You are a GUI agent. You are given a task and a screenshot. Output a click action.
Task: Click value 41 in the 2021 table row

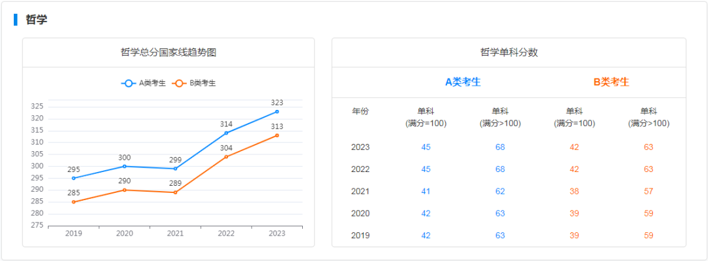[426, 191]
